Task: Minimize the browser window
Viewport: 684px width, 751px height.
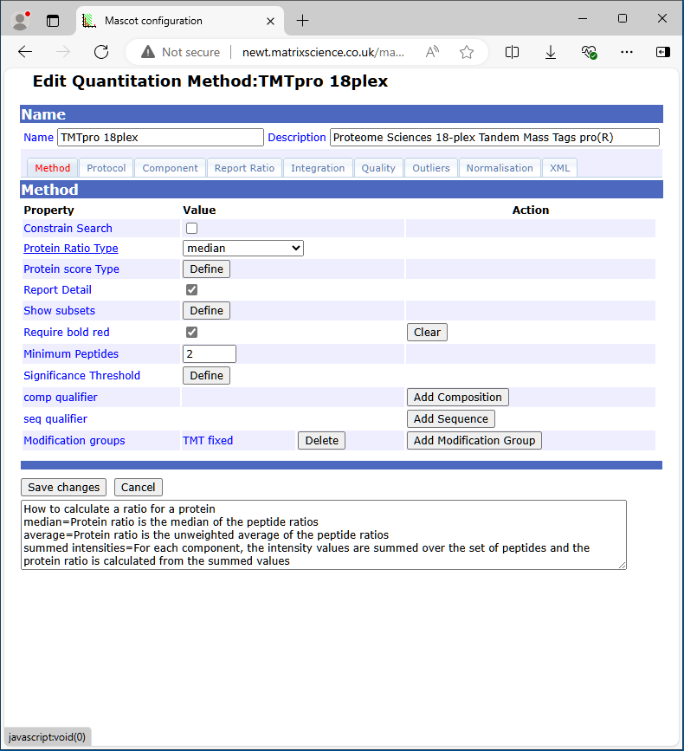Action: [583, 19]
